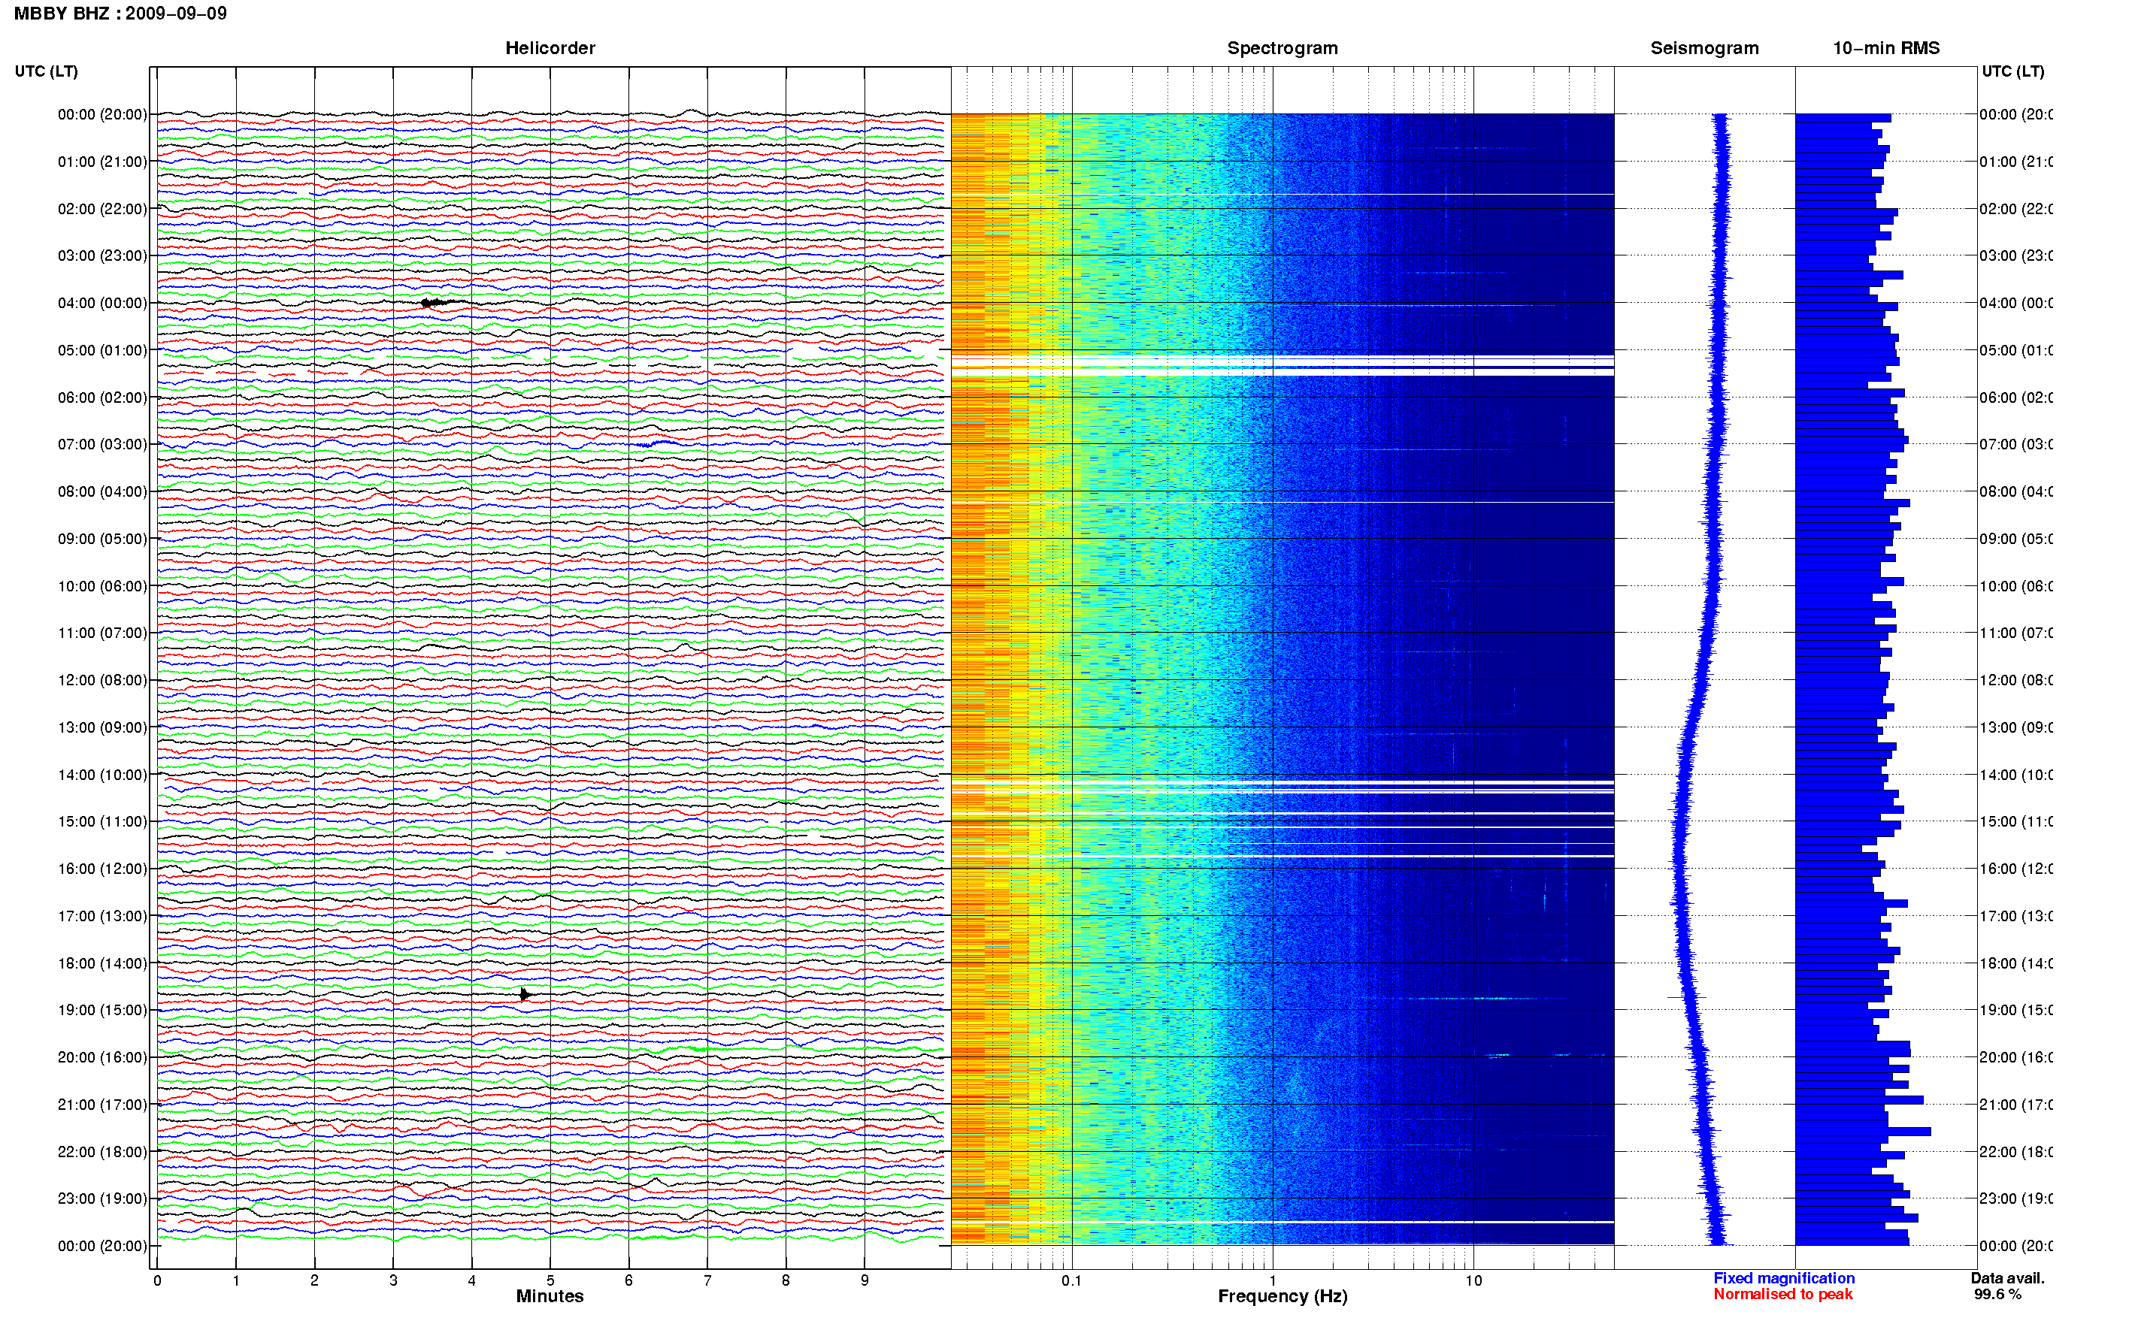Click the left 12:00 (08:00) time label
This screenshot has height=1336, width=2138.
(x=101, y=680)
